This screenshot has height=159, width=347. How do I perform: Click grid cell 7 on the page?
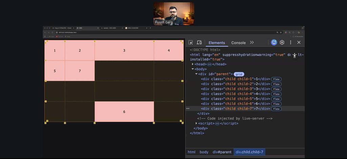(80, 71)
